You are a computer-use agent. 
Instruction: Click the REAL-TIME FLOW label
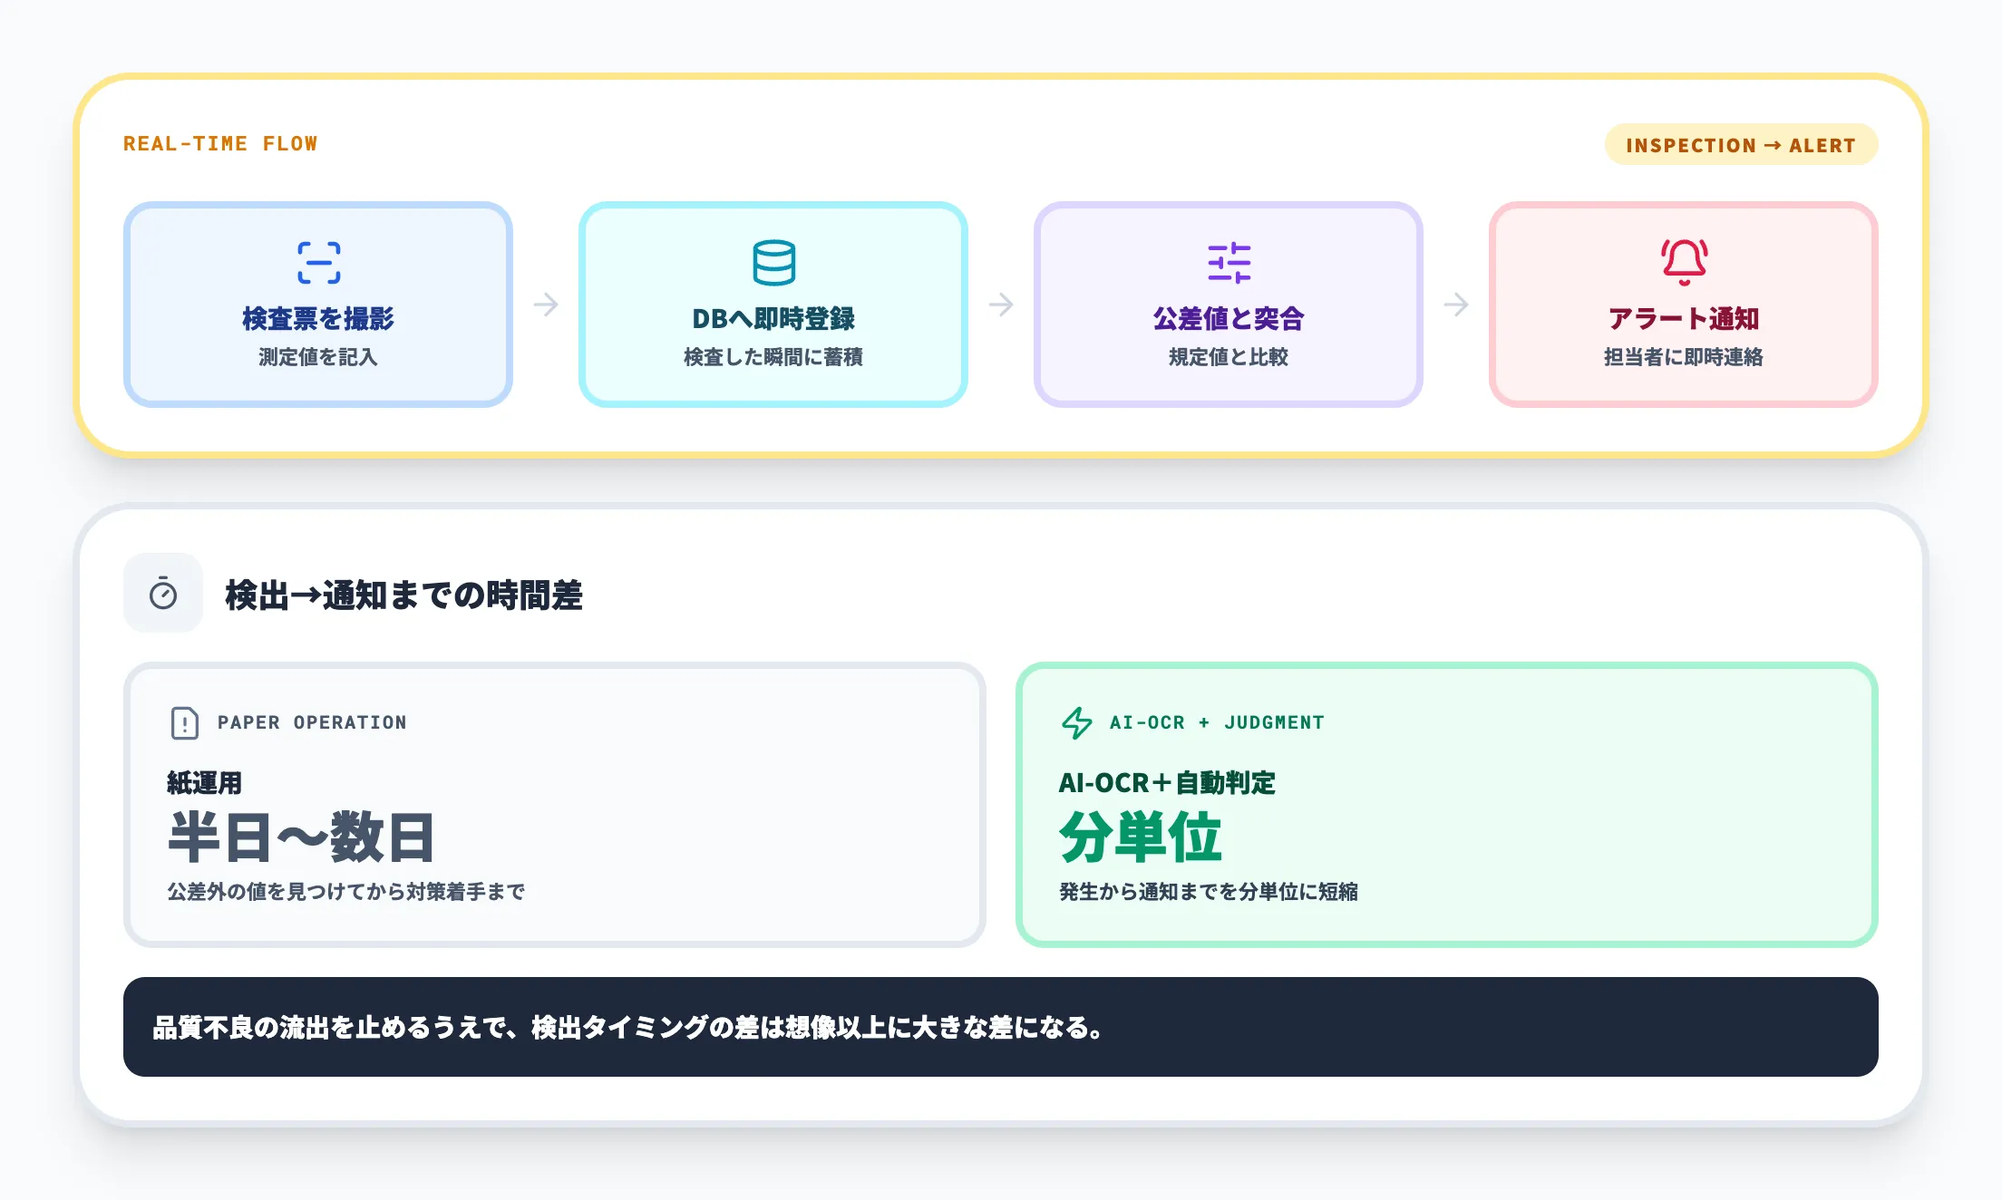(220, 143)
